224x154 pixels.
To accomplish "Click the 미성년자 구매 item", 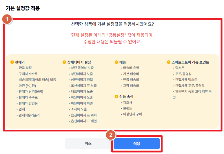I will pos(132,114).
